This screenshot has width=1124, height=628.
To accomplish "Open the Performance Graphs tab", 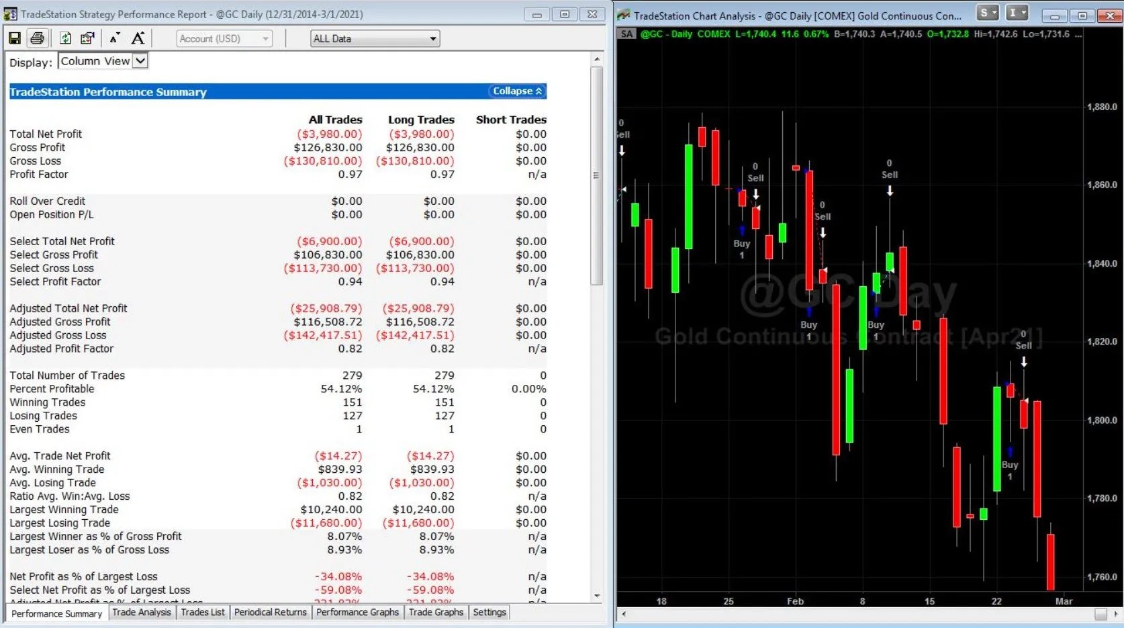I will point(357,612).
